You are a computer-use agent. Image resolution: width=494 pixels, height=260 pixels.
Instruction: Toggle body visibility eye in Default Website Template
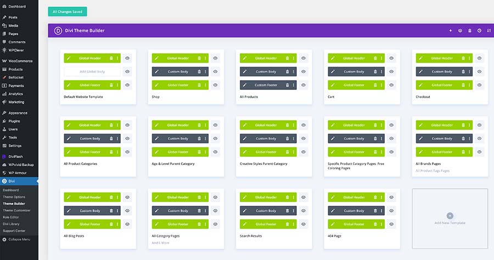pyautogui.click(x=127, y=71)
